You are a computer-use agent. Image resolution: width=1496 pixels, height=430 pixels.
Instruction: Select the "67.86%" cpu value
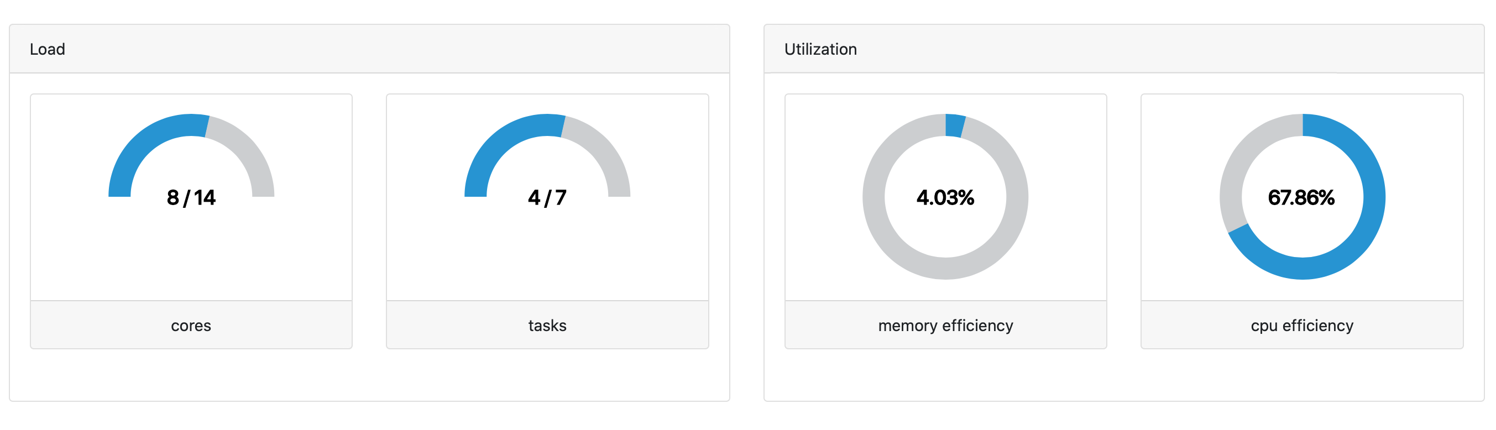pos(1301,198)
